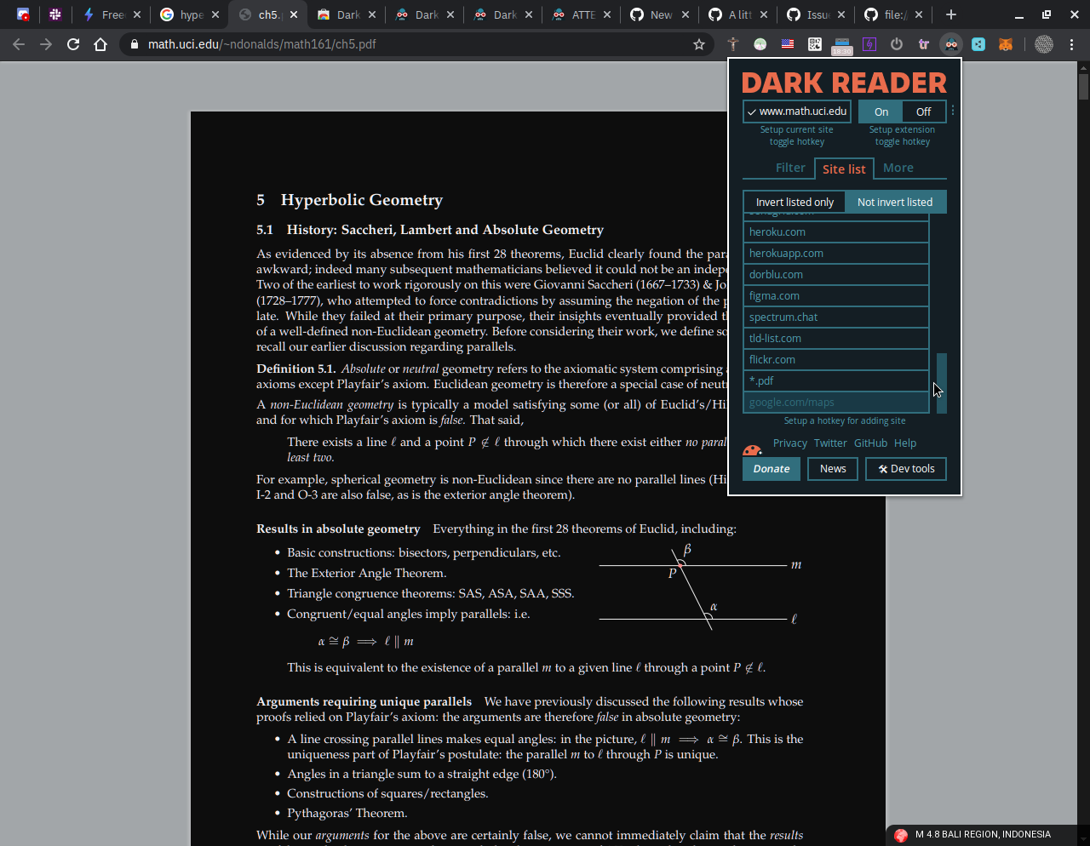Click the Dev tools wrench in Dark Reader
This screenshot has width=1090, height=846.
pos(905,468)
